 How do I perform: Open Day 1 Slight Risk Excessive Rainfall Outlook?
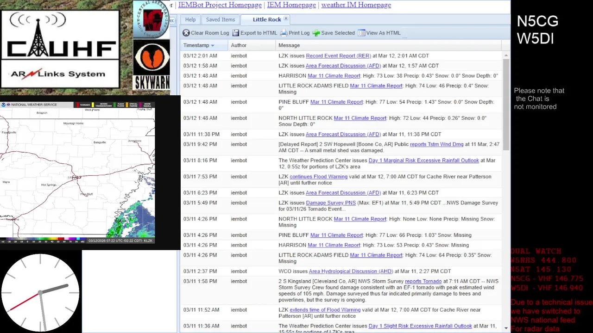[x=420, y=326]
